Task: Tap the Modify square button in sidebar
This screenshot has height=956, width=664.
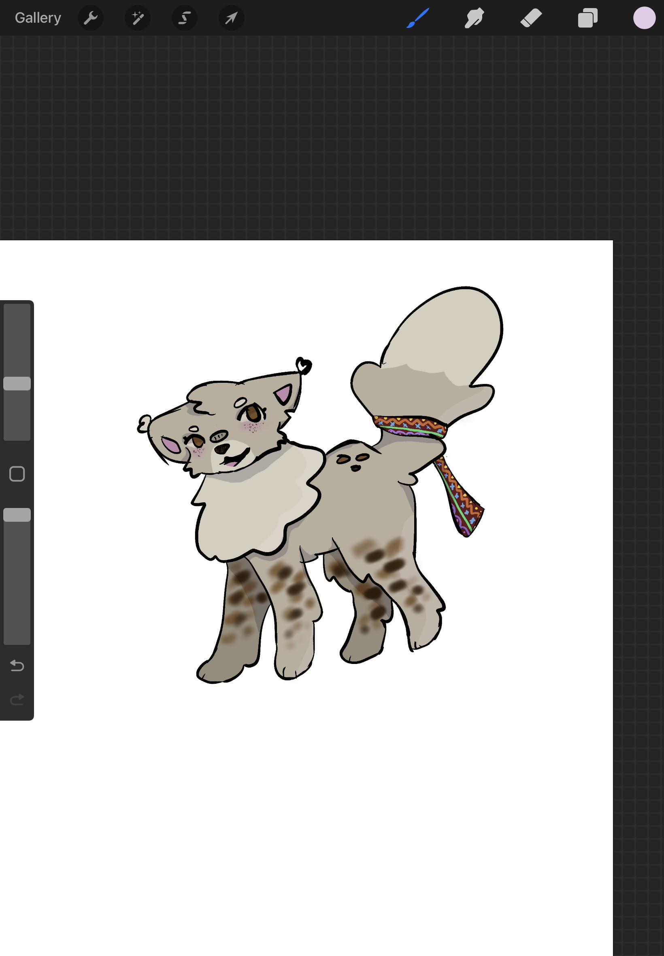Action: pos(17,474)
